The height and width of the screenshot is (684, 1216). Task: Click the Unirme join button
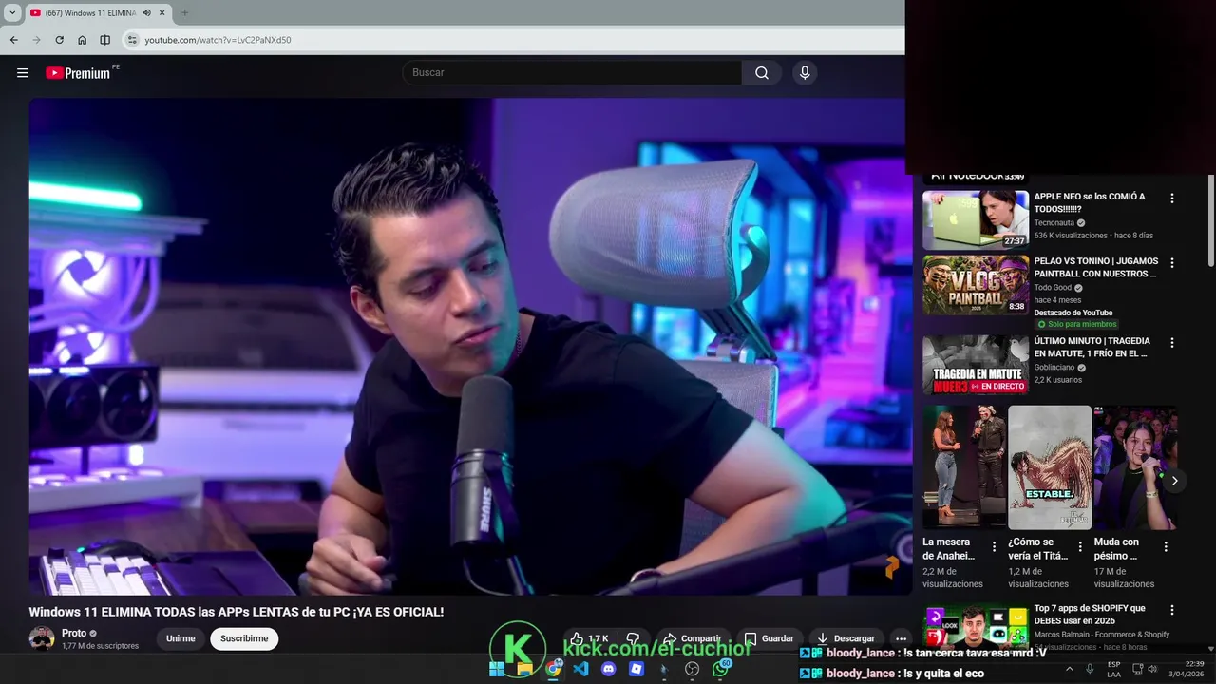coord(180,638)
